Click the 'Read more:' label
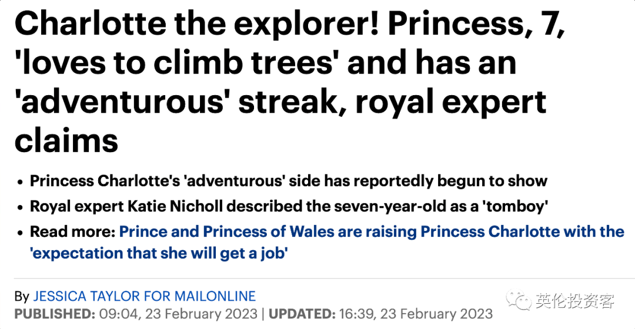The width and height of the screenshot is (635, 329). 73,231
